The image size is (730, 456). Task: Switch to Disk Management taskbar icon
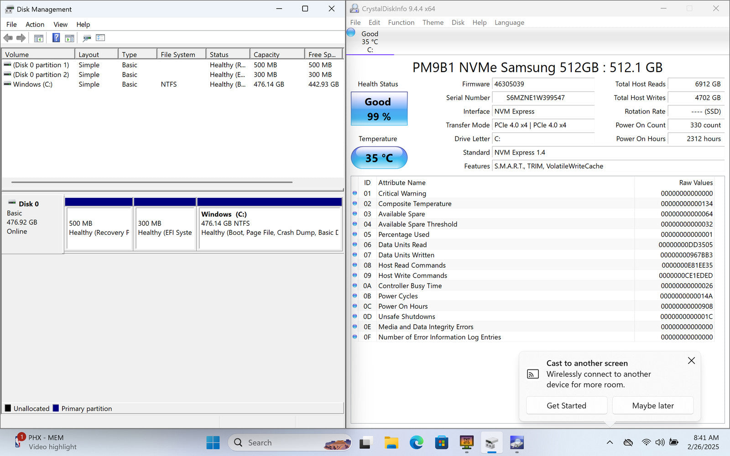[491, 442]
